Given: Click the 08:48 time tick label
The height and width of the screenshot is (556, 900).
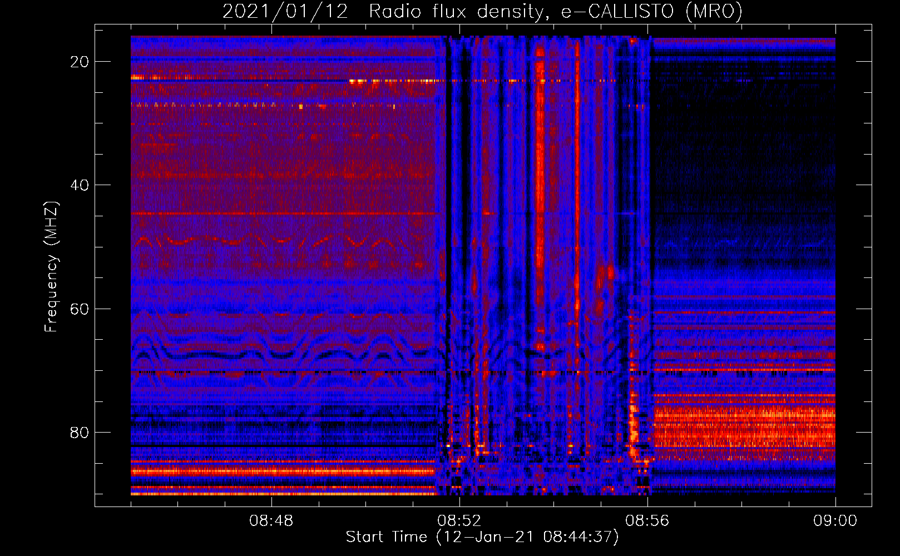Looking at the screenshot, I should 271,521.
